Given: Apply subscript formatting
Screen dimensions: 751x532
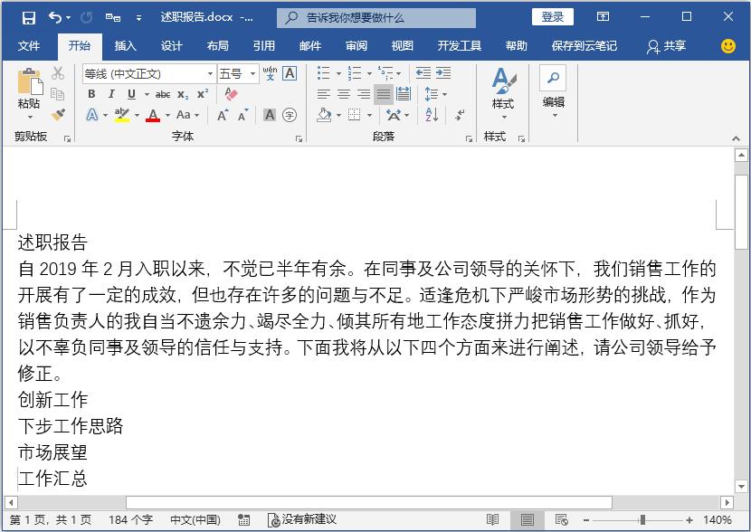Looking at the screenshot, I should 183,93.
